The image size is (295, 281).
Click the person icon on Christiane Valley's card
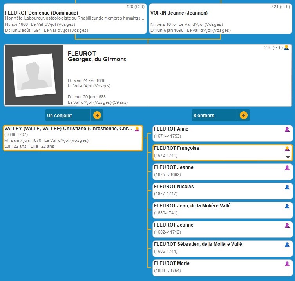pyautogui.click(x=137, y=129)
